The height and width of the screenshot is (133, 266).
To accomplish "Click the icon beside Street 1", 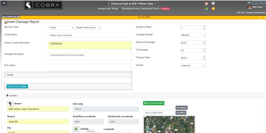I will point(10,104).
